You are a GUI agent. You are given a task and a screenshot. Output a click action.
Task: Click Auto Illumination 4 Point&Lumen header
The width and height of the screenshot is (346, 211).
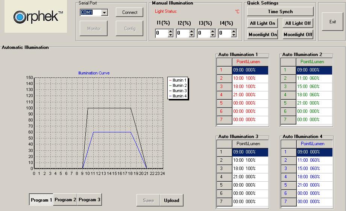[x=315, y=144]
